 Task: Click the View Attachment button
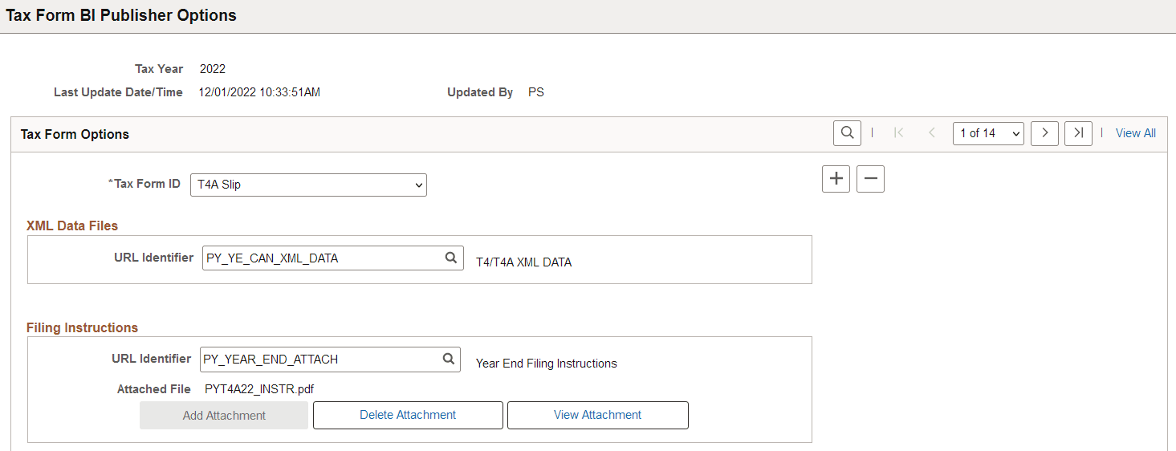point(598,415)
